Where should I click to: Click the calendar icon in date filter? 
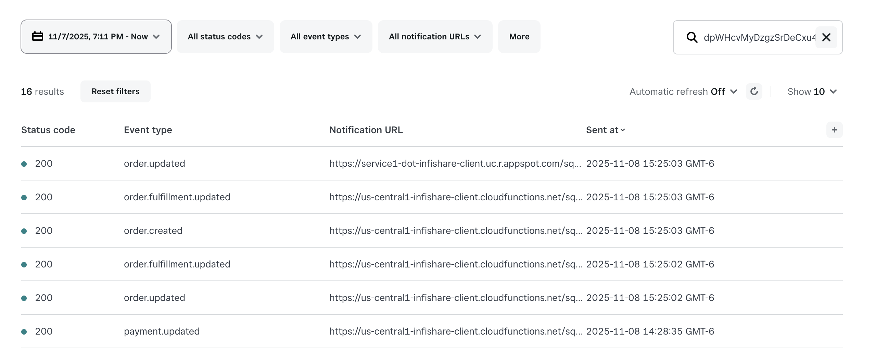[x=38, y=36]
